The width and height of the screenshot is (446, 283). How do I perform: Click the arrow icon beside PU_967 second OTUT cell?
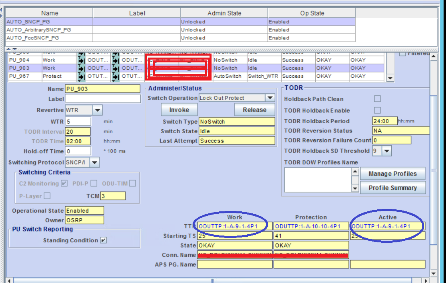[x=115, y=76]
